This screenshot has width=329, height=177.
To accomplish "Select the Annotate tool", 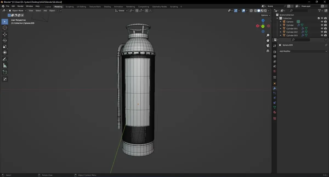I will pos(5,59).
